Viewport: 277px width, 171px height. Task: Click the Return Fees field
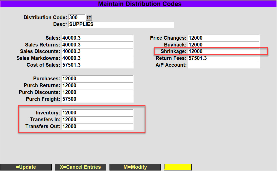pos(224,58)
